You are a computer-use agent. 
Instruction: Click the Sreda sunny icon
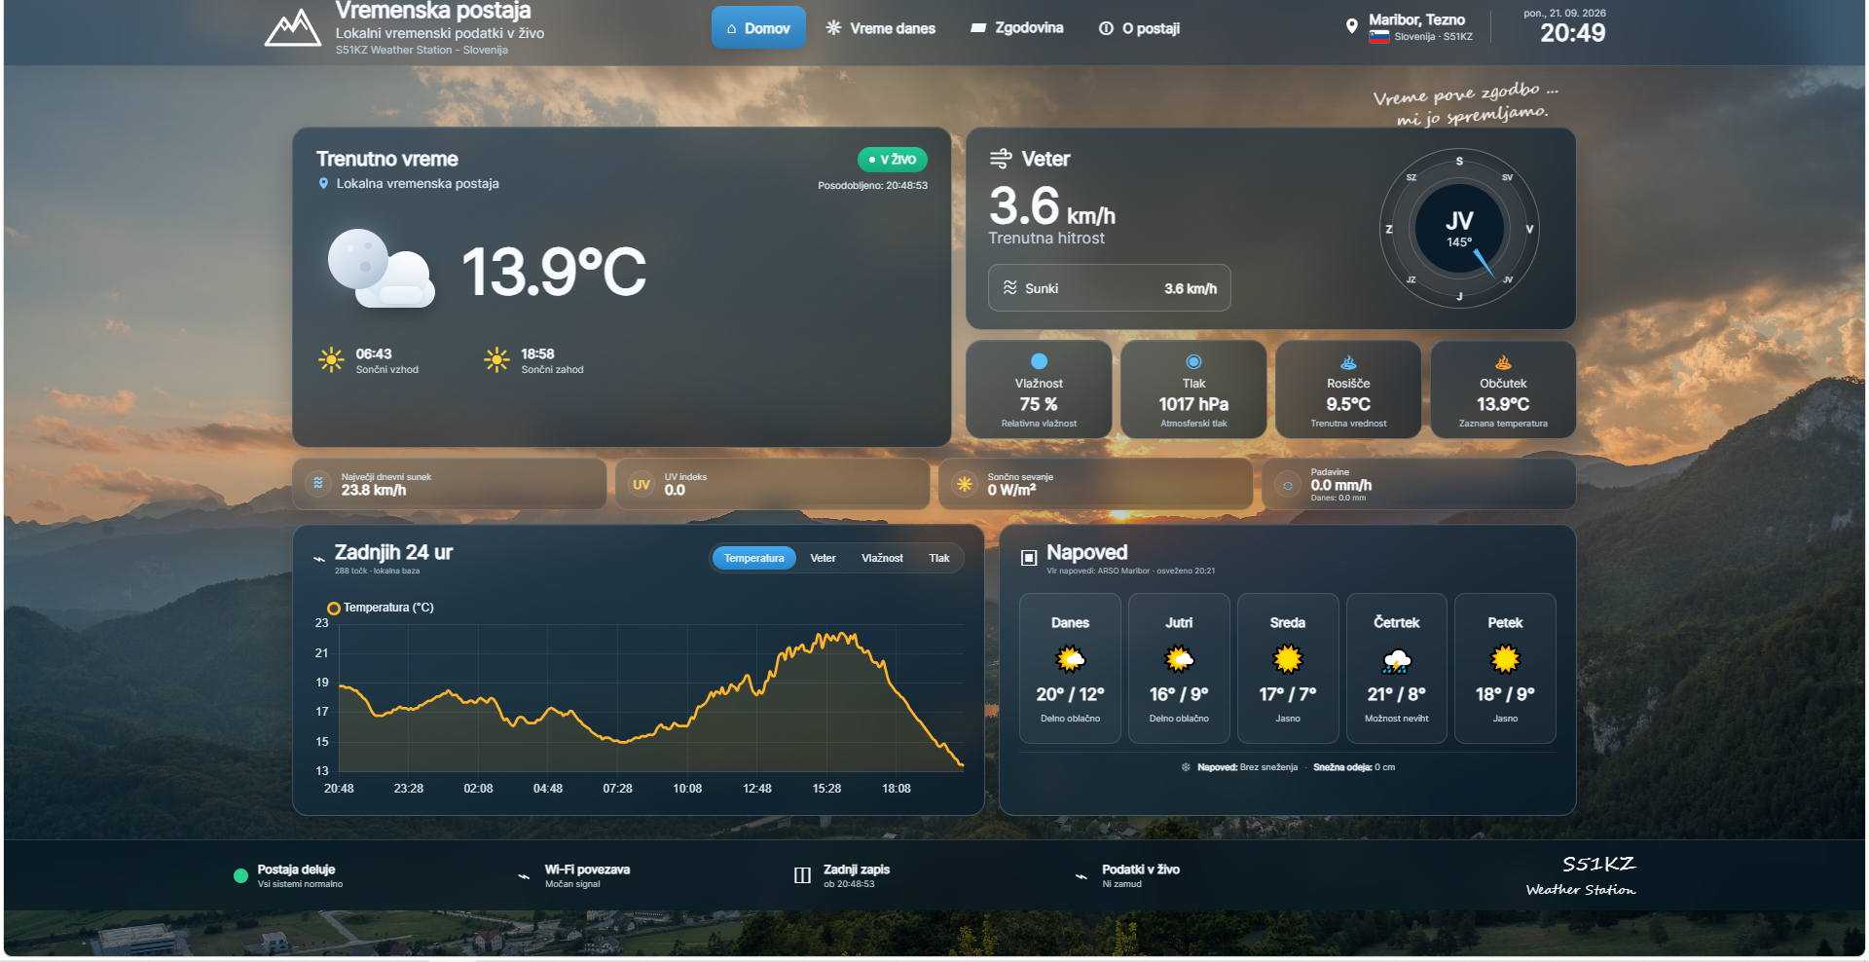[1288, 660]
